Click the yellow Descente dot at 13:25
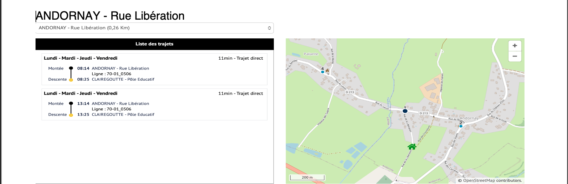Image resolution: width=568 pixels, height=184 pixels. [71, 115]
